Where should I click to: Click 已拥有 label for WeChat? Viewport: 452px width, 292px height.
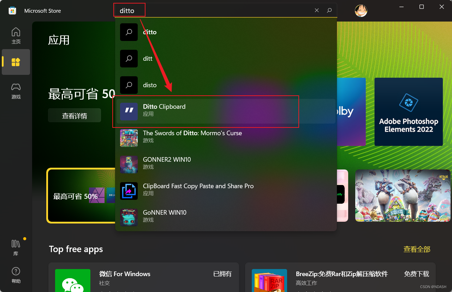[x=222, y=274]
